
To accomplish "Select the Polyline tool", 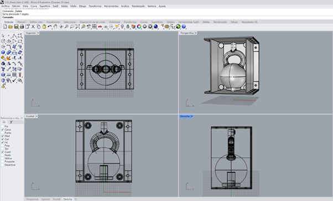I will (14, 36).
